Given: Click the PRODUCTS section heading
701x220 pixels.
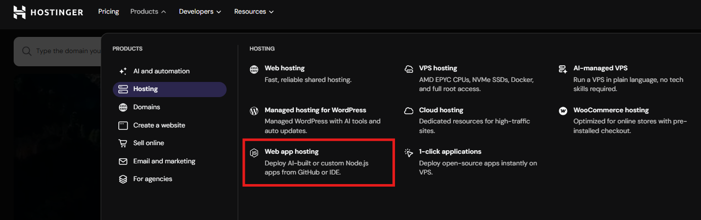Looking at the screenshot, I should 127,49.
